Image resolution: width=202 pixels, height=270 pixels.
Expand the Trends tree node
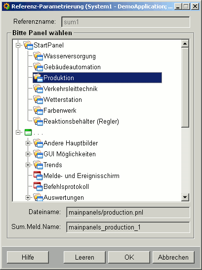(28, 165)
